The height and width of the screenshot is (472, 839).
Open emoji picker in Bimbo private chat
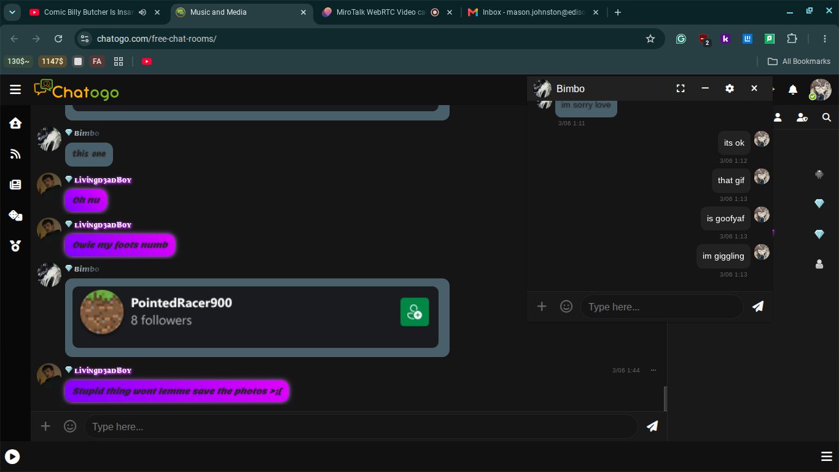(x=566, y=306)
